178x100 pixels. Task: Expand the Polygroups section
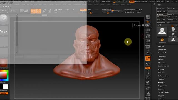point(162,86)
